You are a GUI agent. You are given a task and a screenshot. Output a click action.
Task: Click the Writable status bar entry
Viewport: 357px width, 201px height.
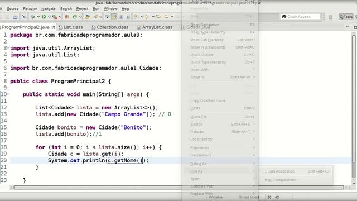point(216,197)
